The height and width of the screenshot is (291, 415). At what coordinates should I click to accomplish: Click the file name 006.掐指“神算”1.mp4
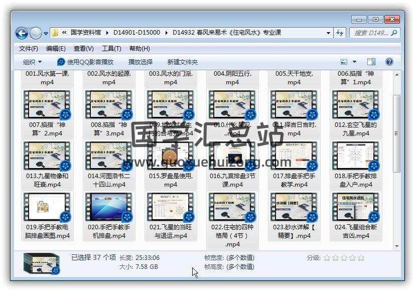pyautogui.click(x=355, y=78)
